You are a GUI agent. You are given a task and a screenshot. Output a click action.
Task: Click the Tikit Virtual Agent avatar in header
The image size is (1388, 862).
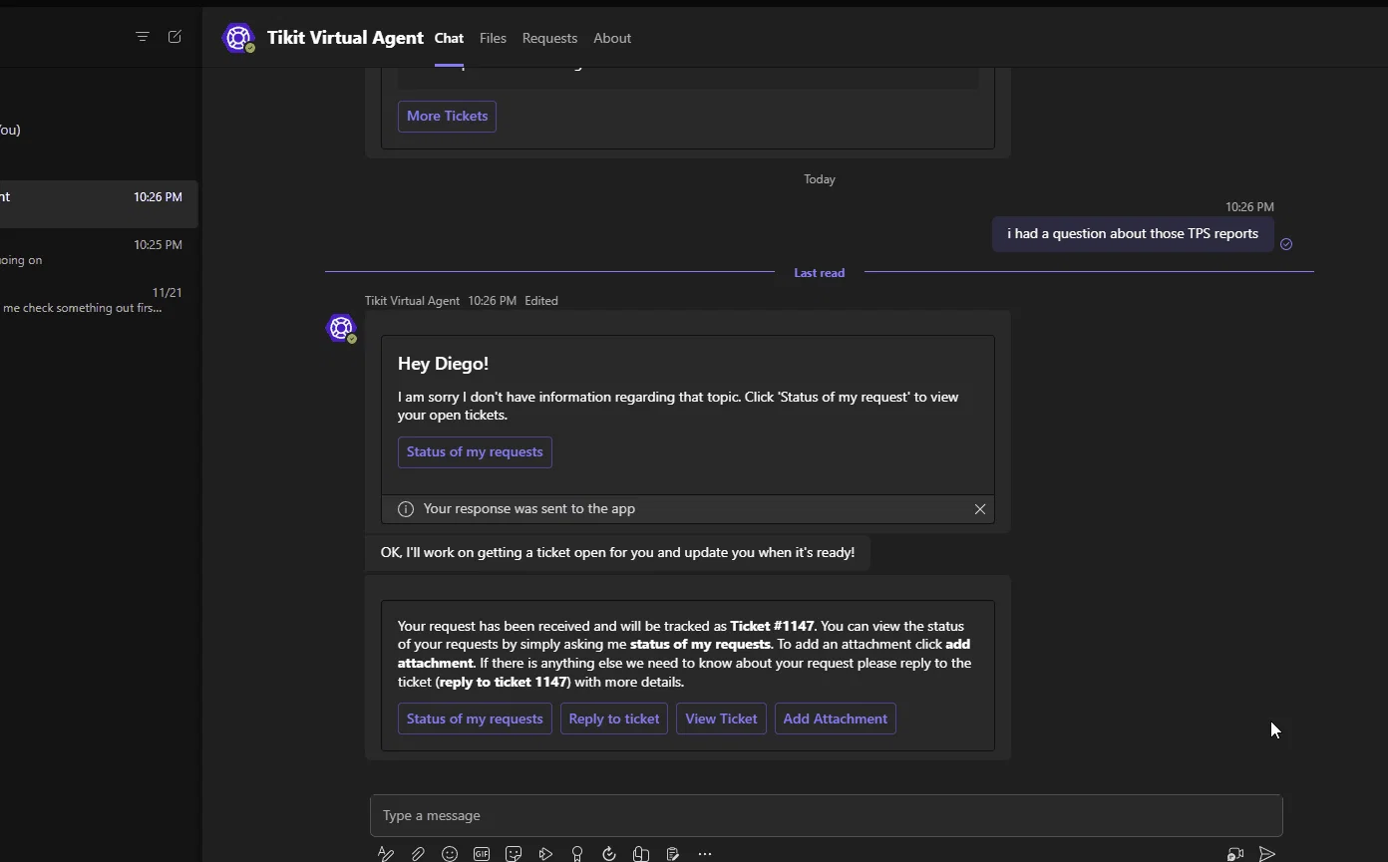238,38
